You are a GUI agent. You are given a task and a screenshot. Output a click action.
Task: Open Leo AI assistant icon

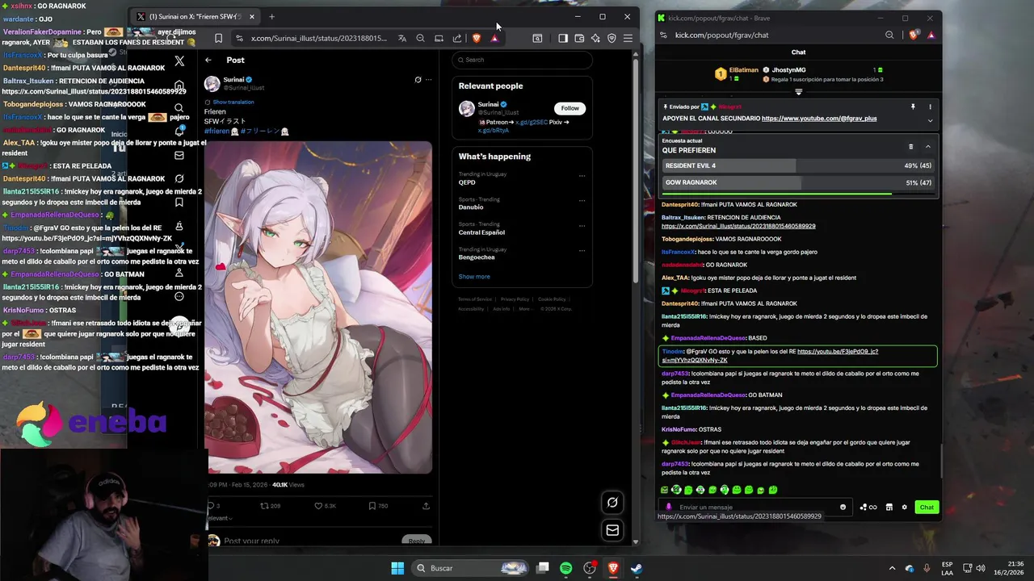point(595,38)
